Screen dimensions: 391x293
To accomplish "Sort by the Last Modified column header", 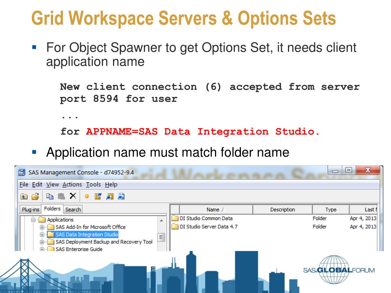I will click(364, 209).
